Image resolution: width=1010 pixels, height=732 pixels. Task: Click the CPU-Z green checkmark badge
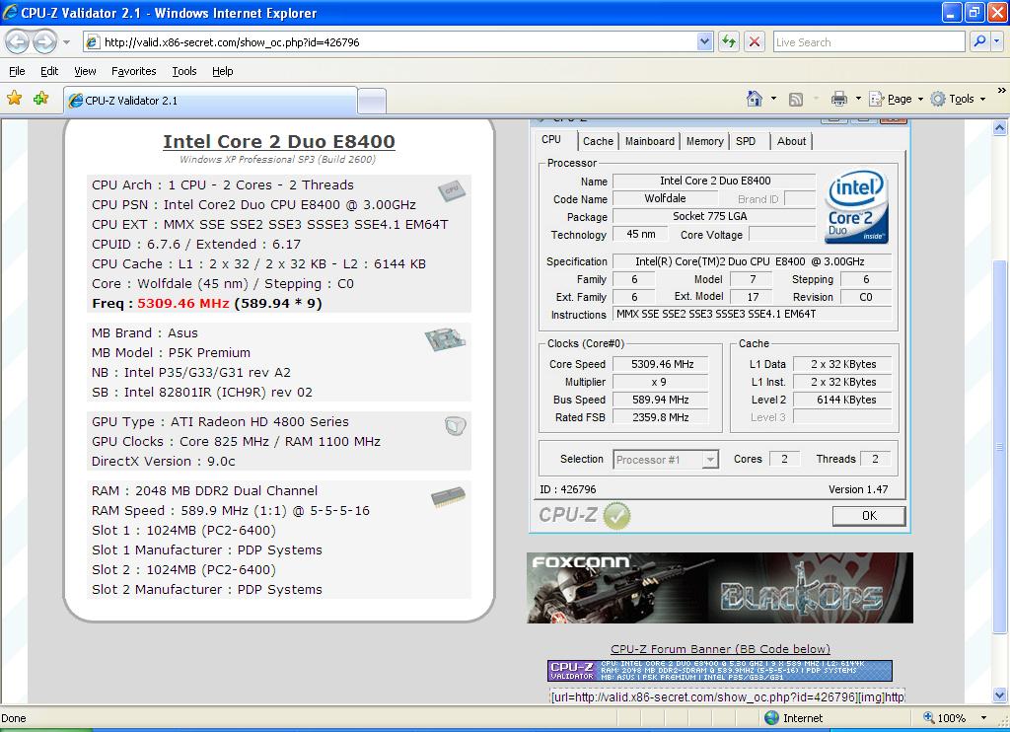[x=617, y=516]
